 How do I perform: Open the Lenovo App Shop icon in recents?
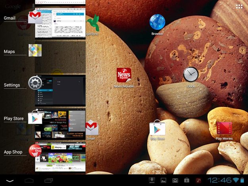point(35,150)
